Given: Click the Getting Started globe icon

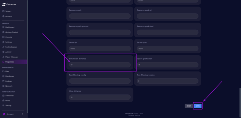Looking at the screenshot, I should 3,32.
